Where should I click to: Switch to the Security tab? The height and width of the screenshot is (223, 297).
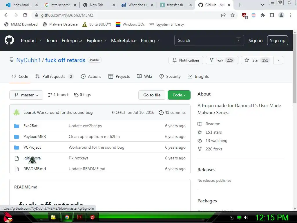coord(170,76)
